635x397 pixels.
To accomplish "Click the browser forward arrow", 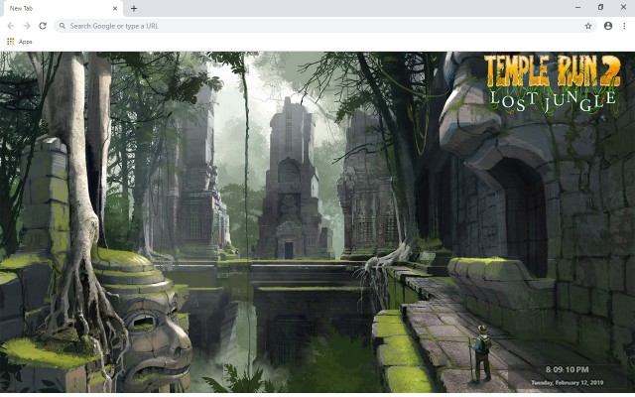I will coord(27,26).
